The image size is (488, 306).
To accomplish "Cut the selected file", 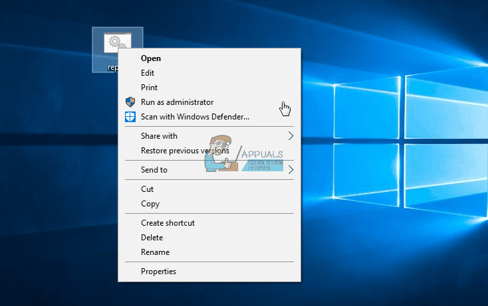I will click(147, 189).
